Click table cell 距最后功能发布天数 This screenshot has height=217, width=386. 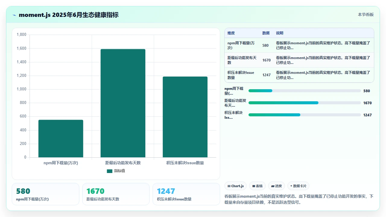(x=241, y=60)
